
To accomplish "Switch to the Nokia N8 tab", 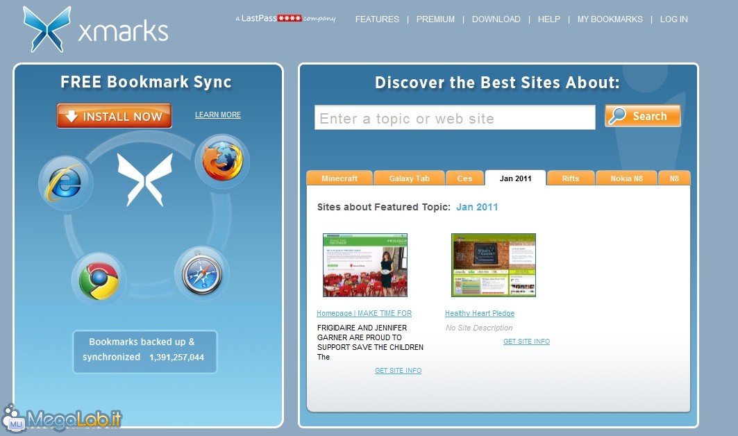I will [626, 178].
